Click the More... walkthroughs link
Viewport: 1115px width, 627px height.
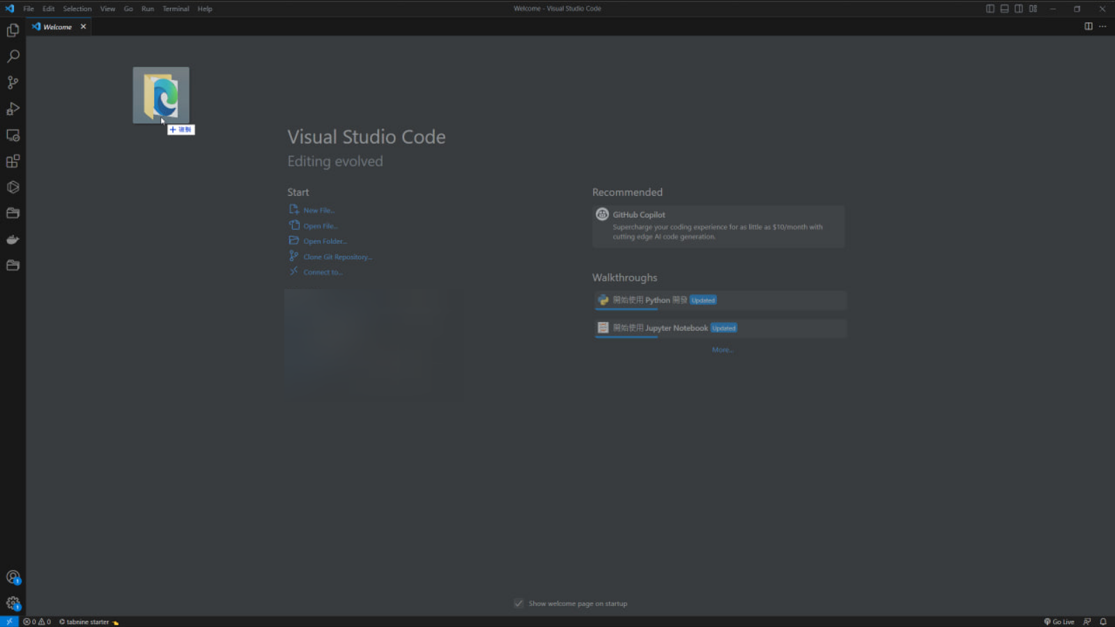point(723,350)
